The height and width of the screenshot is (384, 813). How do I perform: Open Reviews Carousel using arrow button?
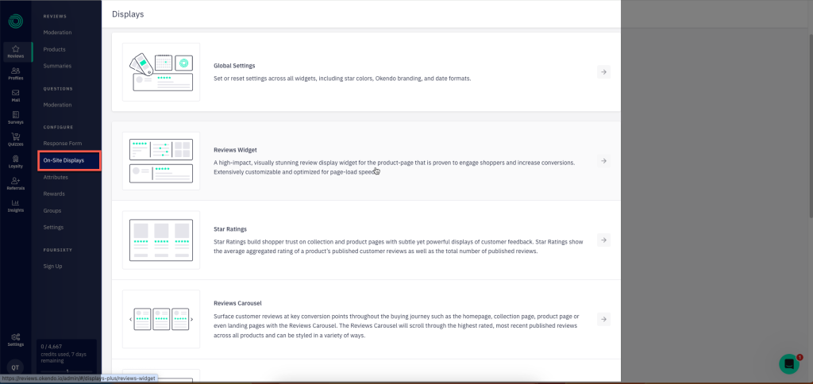[603, 319]
